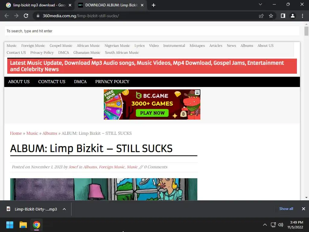Open the Chrome side panel
309x232 pixels.
tap(283, 16)
